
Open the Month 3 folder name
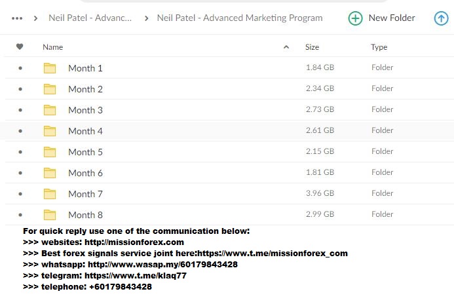coord(85,110)
